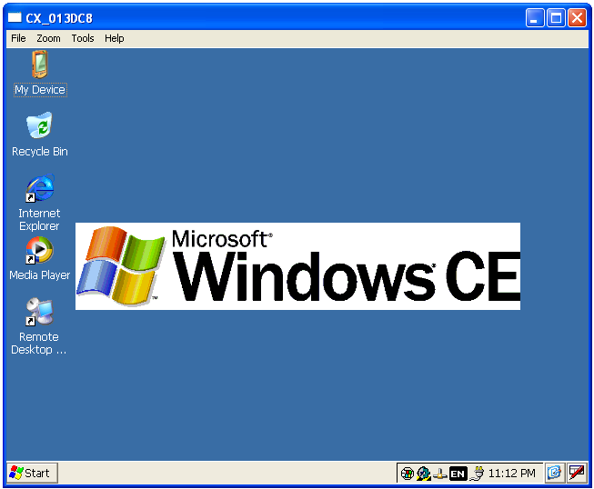Viewport: 594px width, 489px height.
Task: Click the My Device label text
Action: [x=40, y=90]
